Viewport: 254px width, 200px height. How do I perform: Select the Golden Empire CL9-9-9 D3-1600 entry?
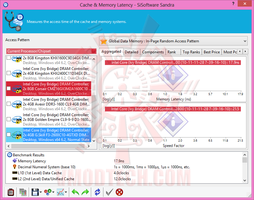pyautogui.click(x=49, y=119)
